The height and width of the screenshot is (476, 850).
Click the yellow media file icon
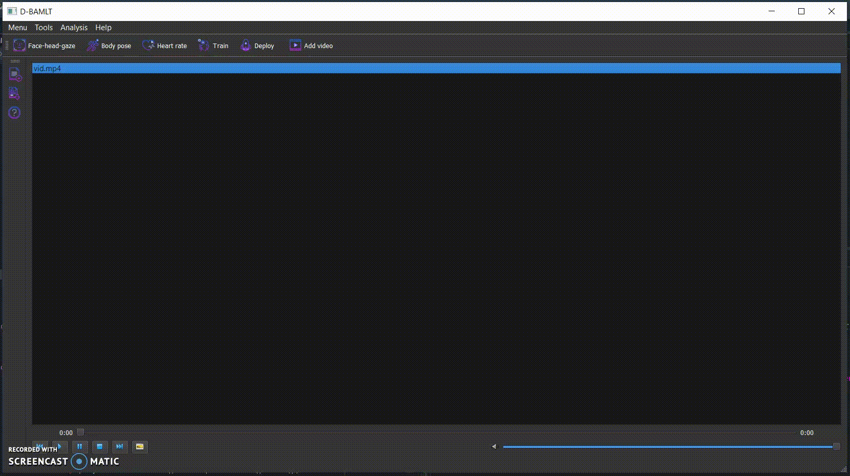point(140,447)
